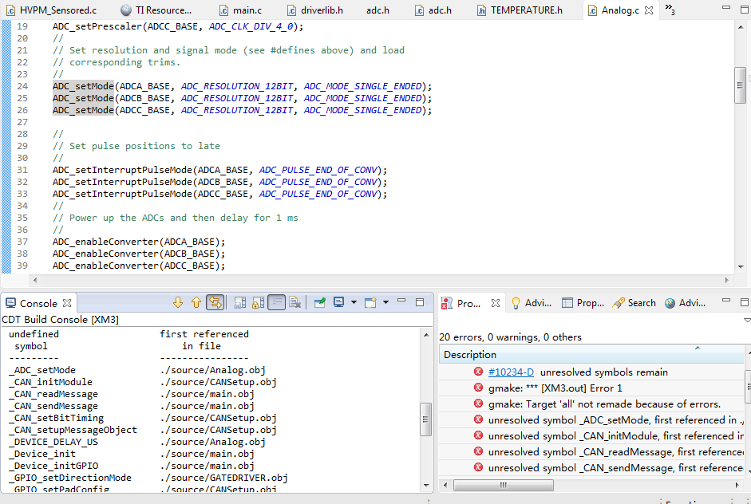The height and width of the screenshot is (504, 751).
Task: Close the Analog.c editor tab
Action: [649, 10]
